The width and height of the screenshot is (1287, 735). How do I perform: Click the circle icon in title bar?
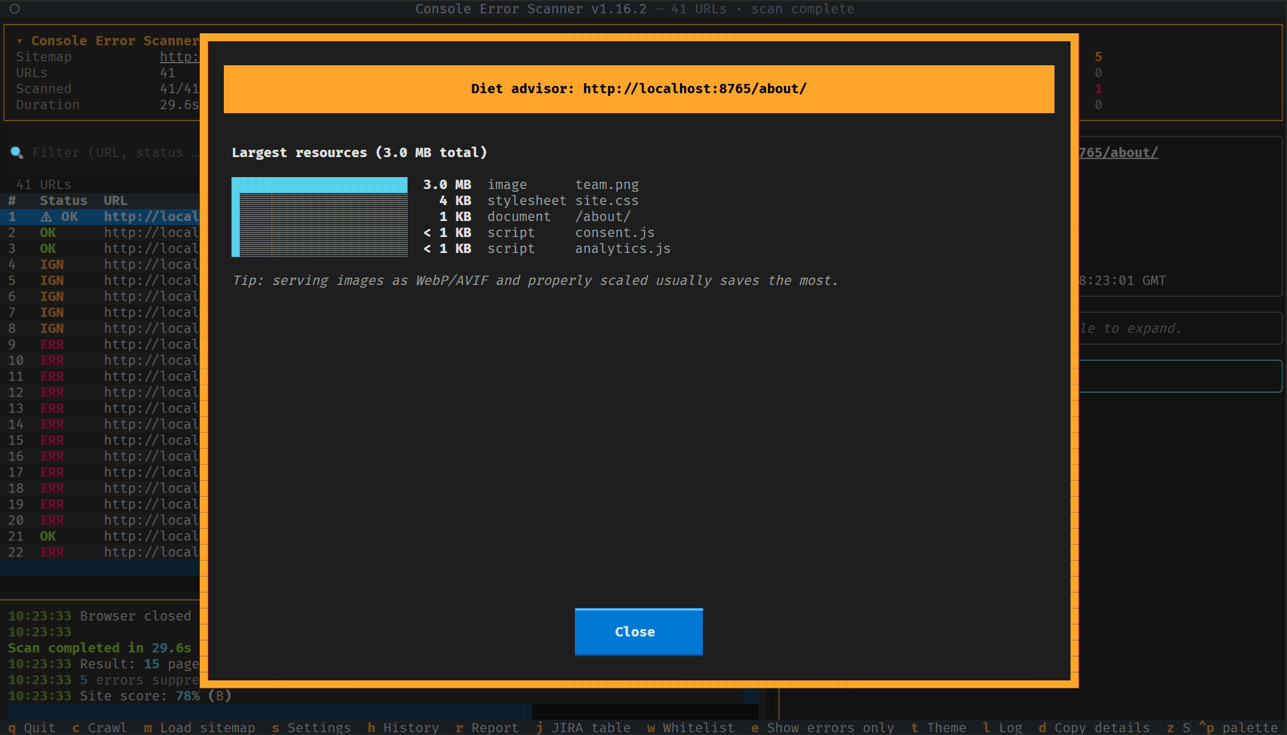(x=15, y=9)
